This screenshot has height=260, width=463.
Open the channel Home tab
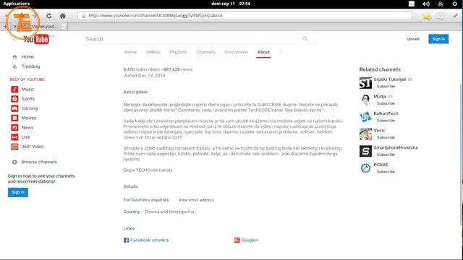point(130,52)
